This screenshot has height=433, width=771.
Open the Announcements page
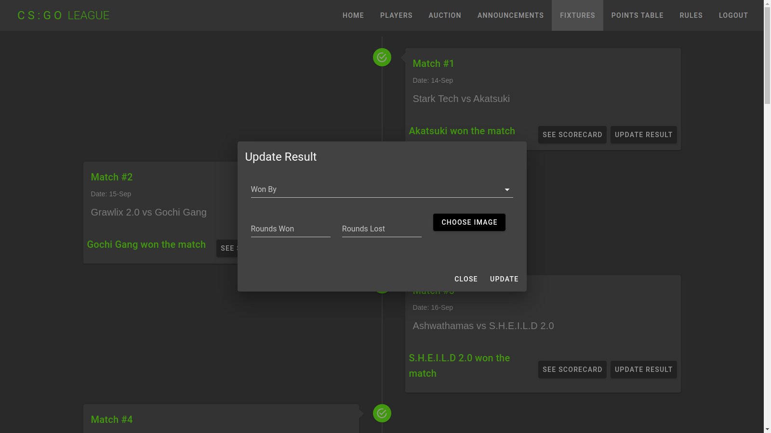510,15
